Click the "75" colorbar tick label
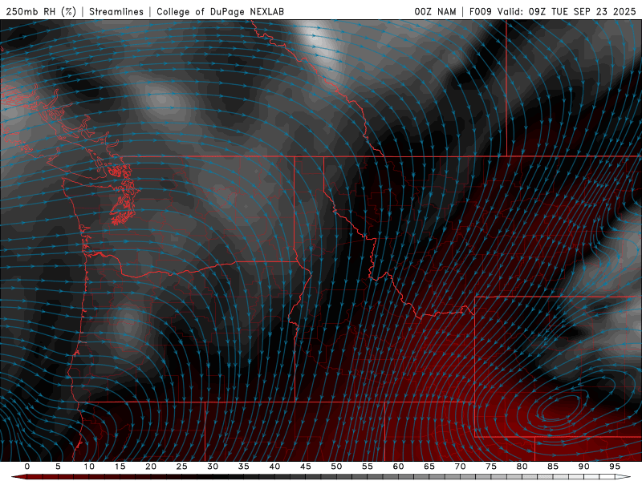This screenshot has width=642, height=481. (x=491, y=467)
